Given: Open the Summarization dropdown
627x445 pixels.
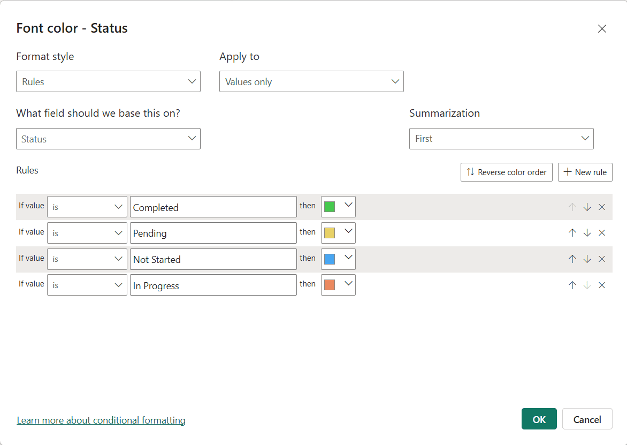Looking at the screenshot, I should 501,139.
